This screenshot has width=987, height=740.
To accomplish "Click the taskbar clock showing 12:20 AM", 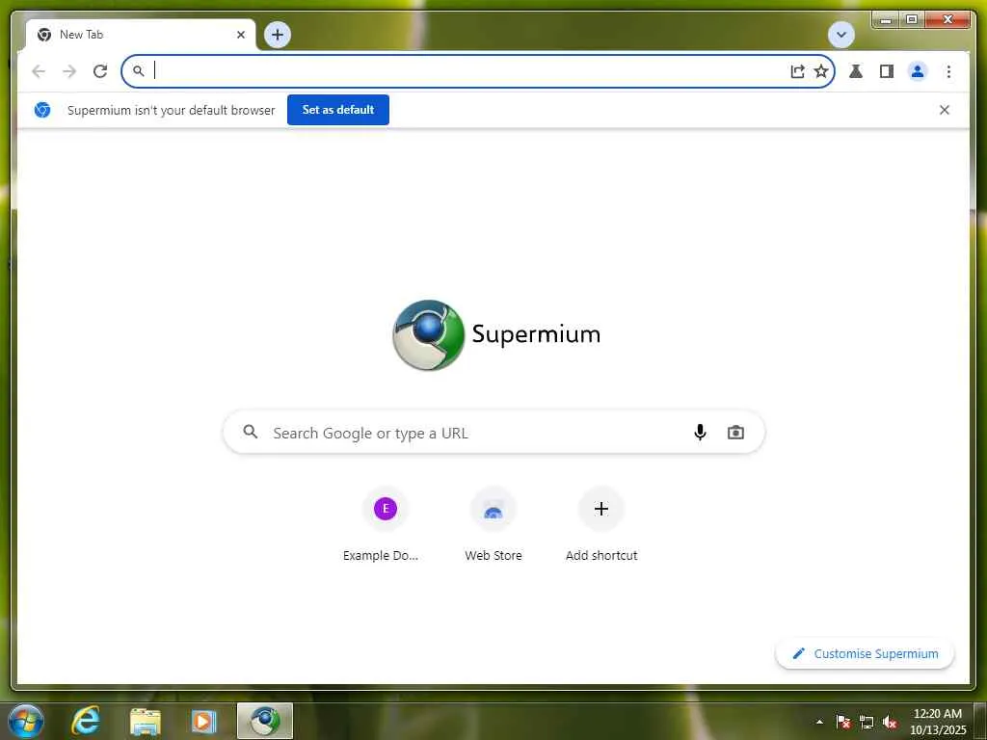I will tap(937, 722).
